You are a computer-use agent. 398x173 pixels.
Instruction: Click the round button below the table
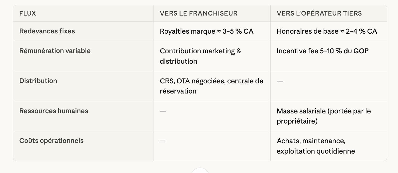(x=200, y=171)
